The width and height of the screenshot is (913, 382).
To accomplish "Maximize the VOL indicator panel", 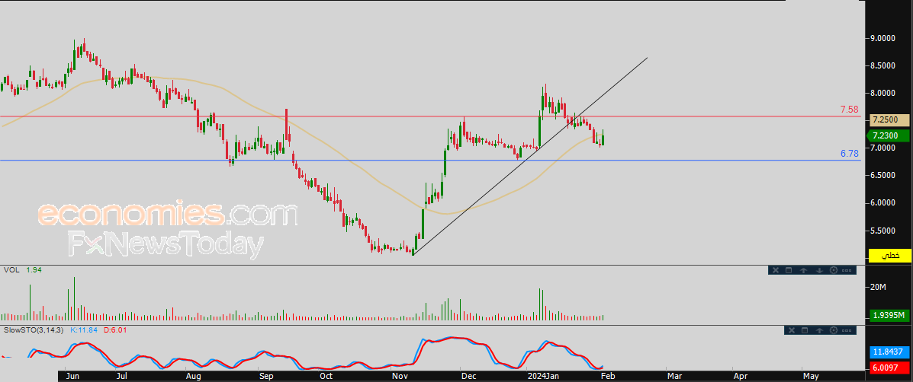I will coord(789,270).
